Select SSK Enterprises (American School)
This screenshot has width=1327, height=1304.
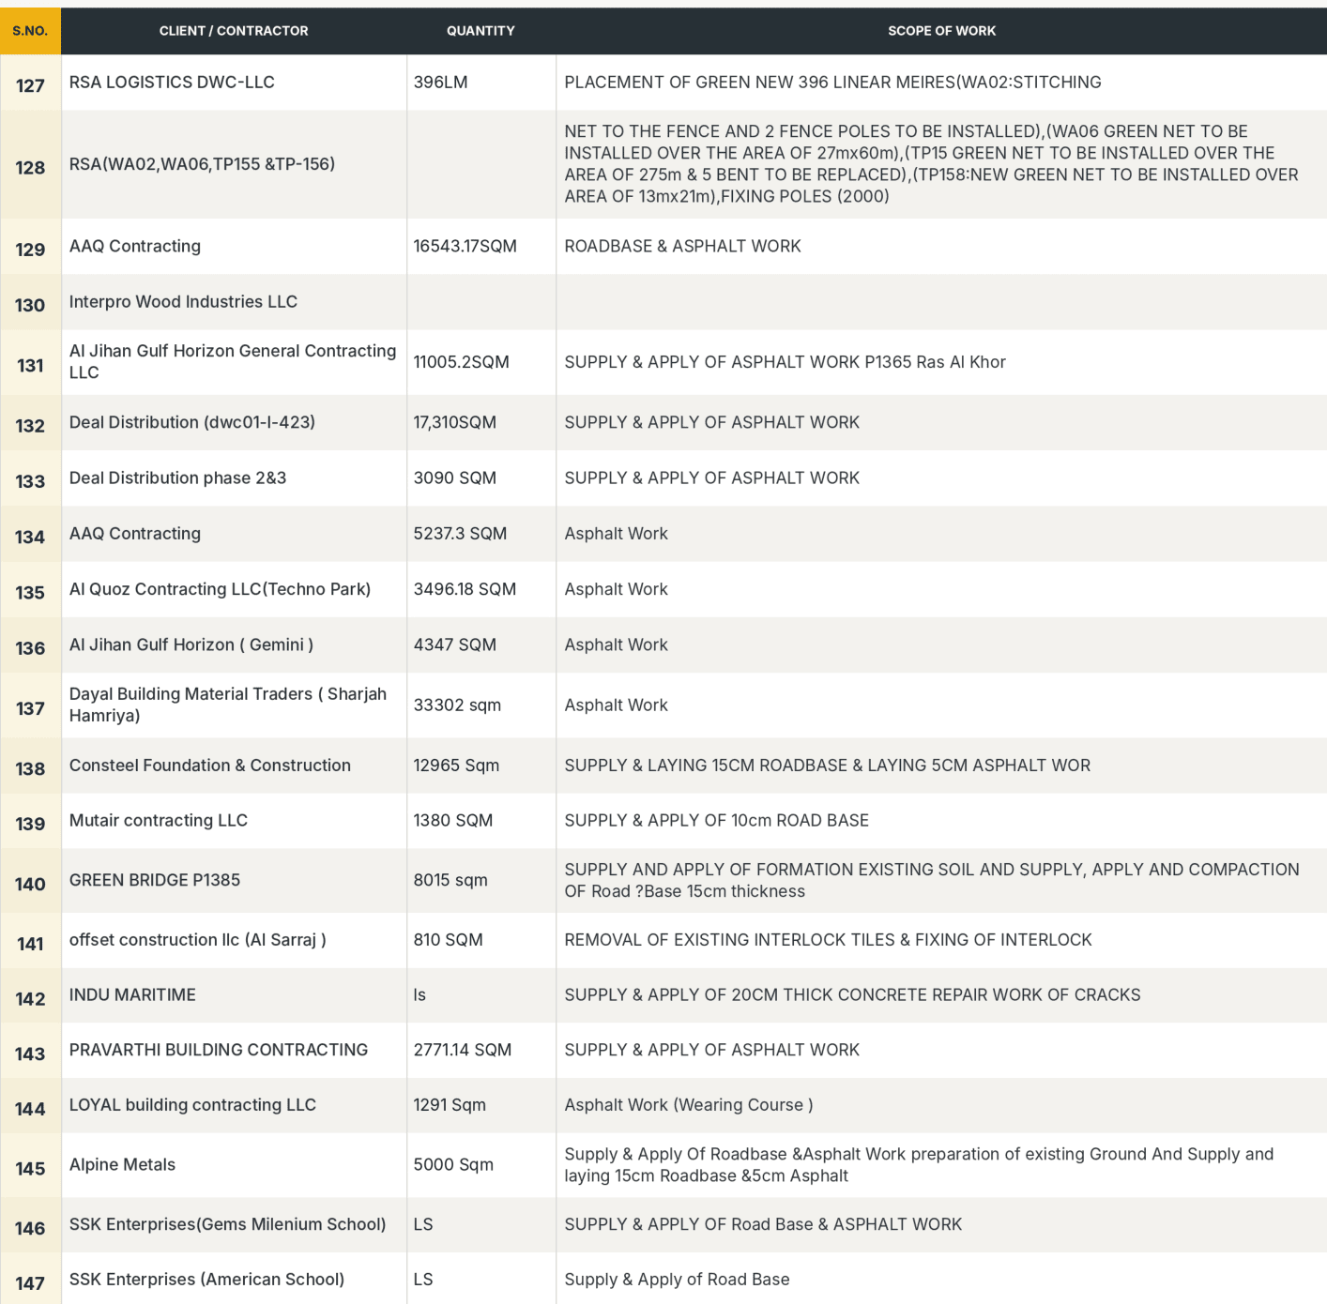[206, 1280]
